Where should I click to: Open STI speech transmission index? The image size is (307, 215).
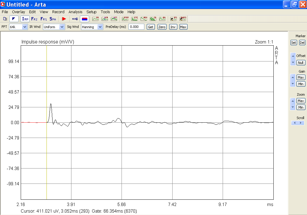click(x=173, y=19)
